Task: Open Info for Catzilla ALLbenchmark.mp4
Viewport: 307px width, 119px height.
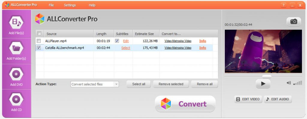Action: coord(203,48)
